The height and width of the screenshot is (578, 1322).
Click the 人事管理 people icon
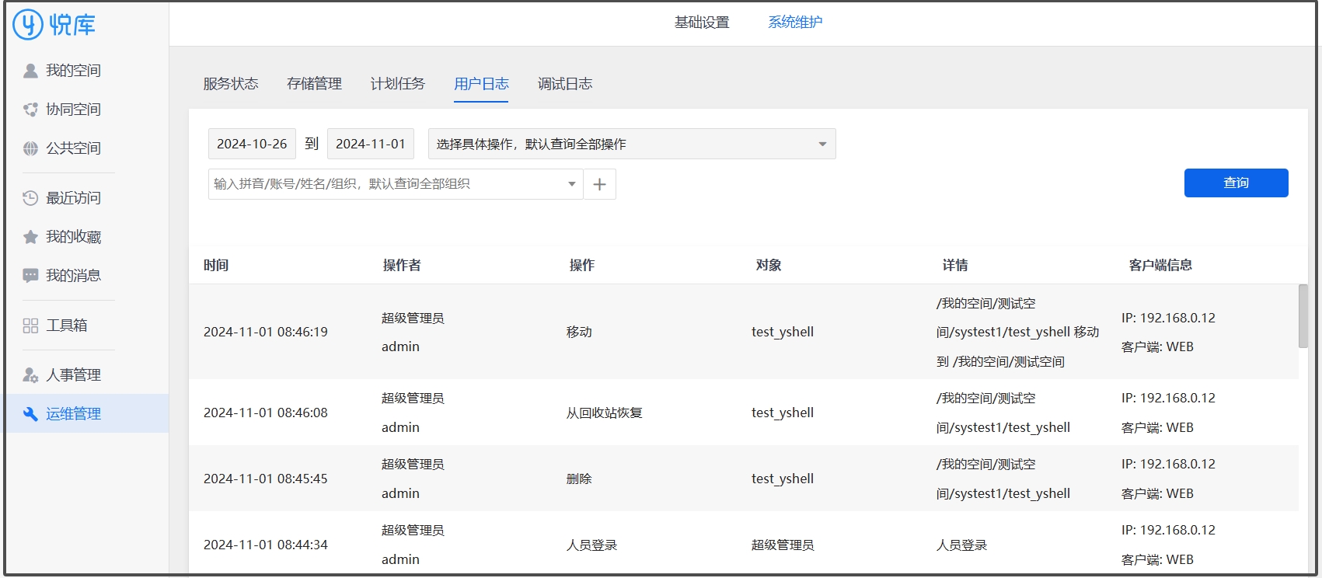tap(30, 375)
